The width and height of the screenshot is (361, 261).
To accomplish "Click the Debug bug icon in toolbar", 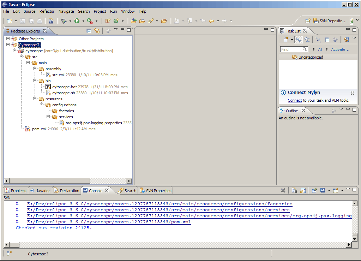I will click(x=64, y=21).
